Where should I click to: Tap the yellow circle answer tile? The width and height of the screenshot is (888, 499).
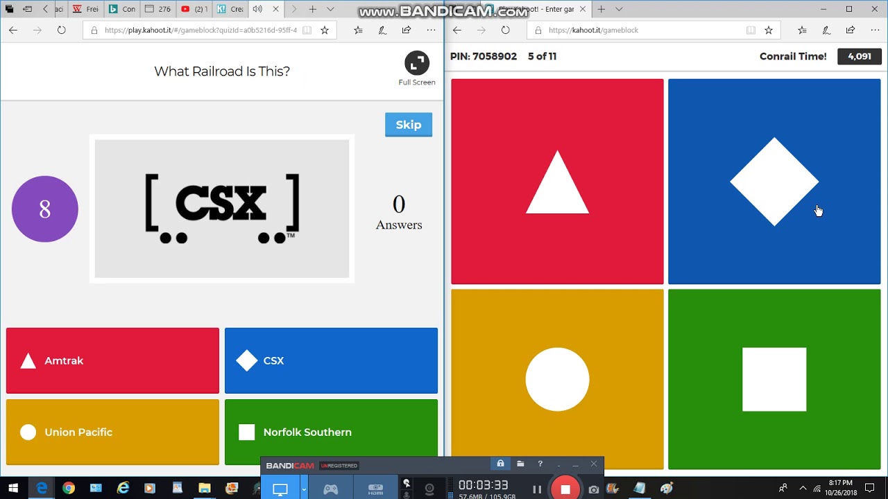[557, 379]
